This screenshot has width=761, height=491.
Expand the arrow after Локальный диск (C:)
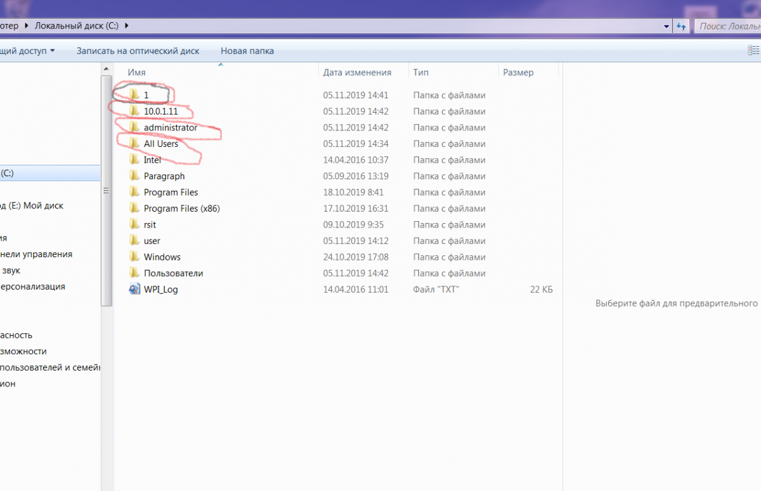[x=127, y=26]
